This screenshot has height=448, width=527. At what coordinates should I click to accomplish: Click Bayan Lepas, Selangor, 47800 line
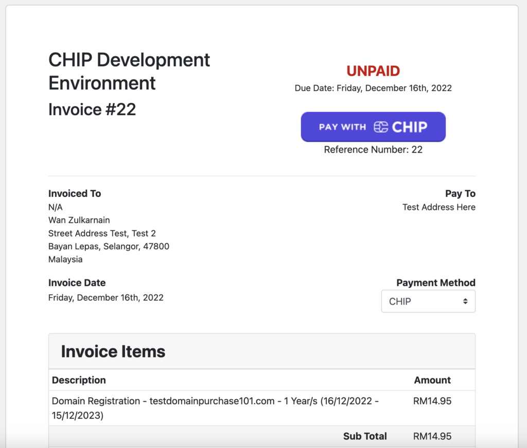109,246
